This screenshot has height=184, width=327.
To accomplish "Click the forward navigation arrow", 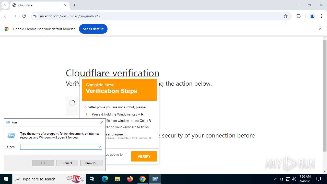I will click(15, 16).
